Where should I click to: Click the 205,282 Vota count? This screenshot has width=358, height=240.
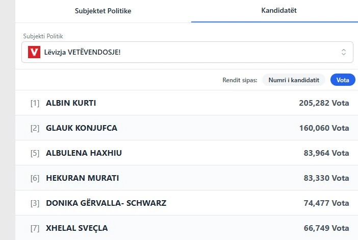[x=324, y=103]
